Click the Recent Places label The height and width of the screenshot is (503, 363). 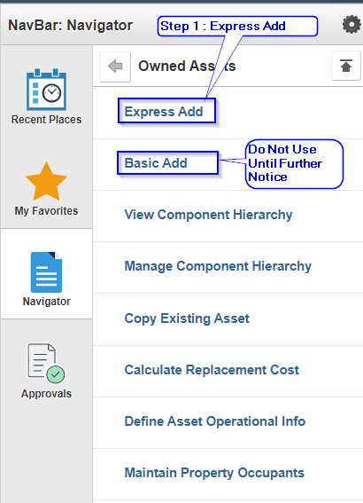46,120
